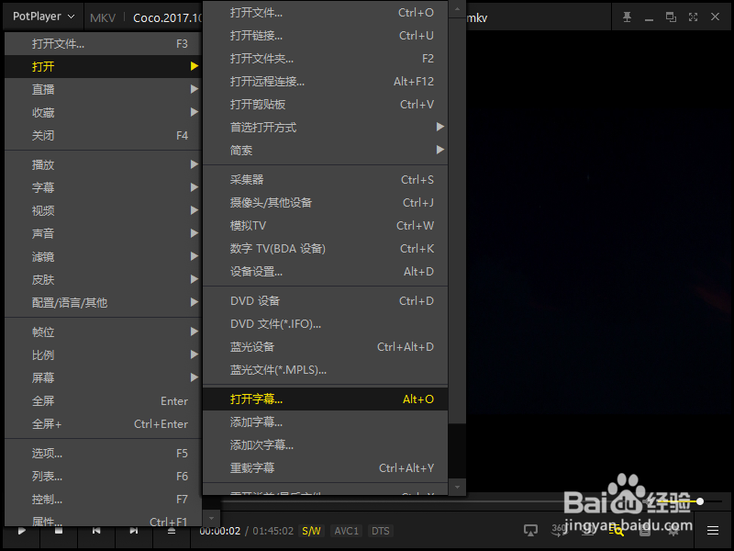
Task: Choose 打开文件夹... F2
Action: click(x=326, y=59)
